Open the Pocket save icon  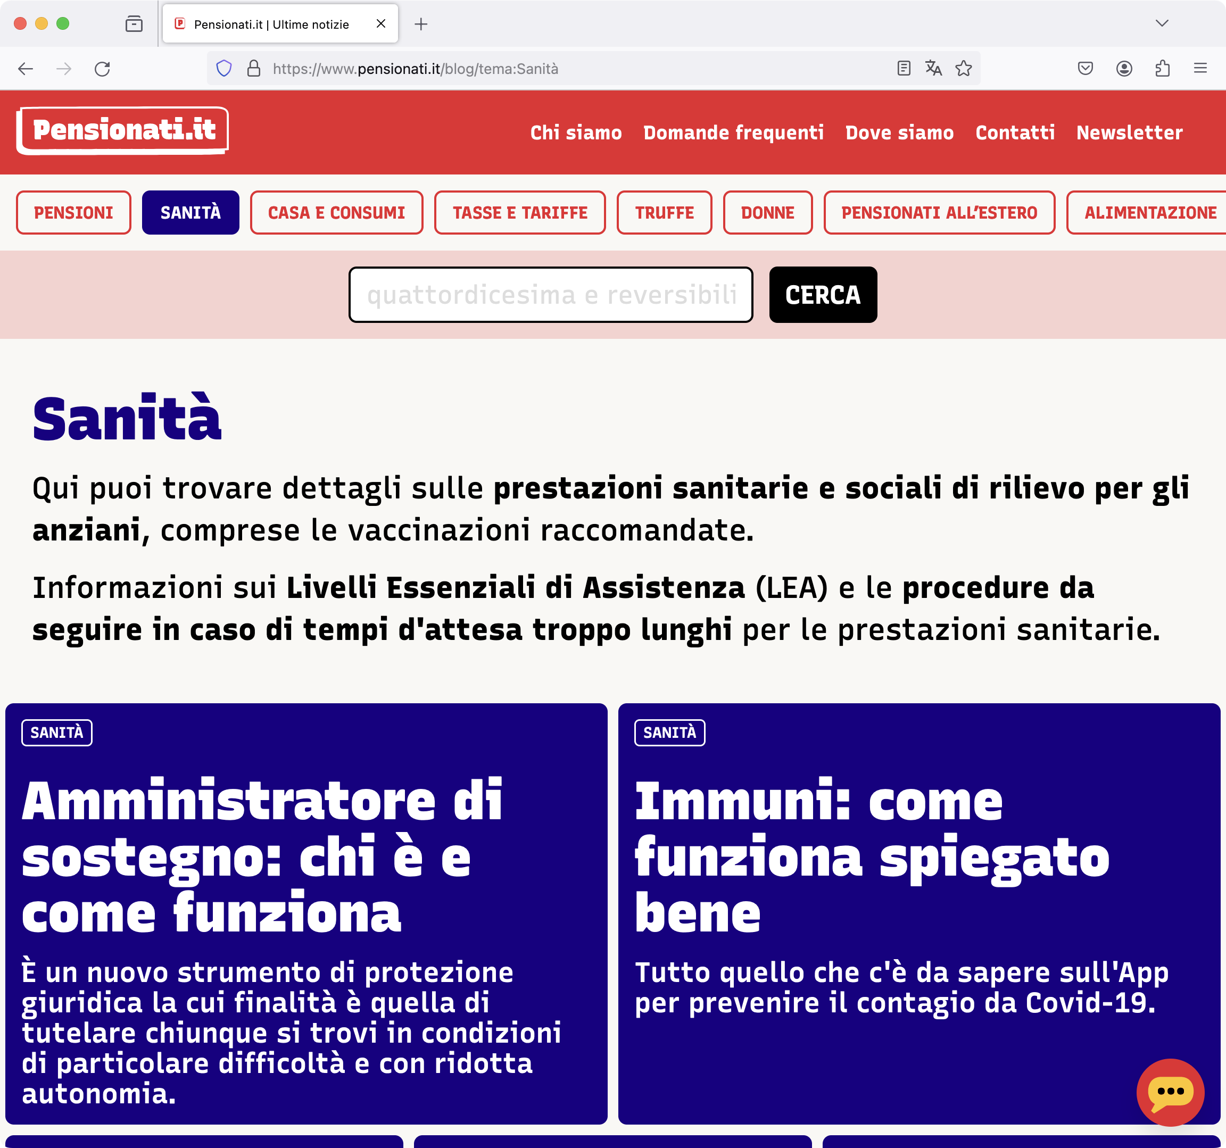[x=1086, y=69]
